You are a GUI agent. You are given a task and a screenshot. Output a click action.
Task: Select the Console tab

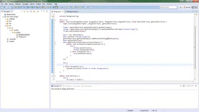click(x=56, y=86)
